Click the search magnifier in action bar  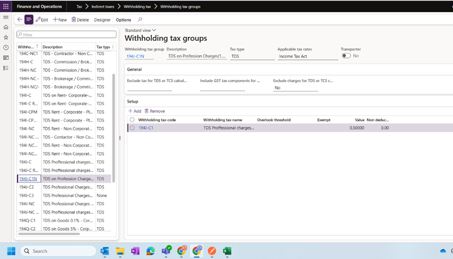(140, 19)
